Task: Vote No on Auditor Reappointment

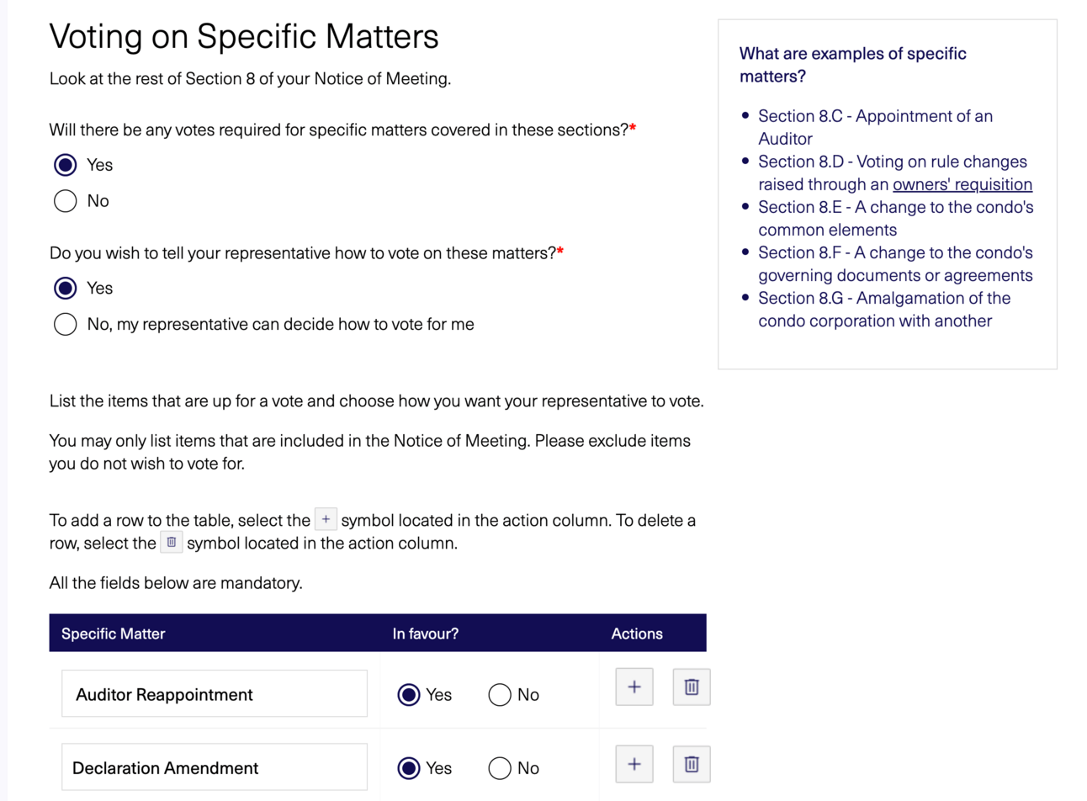Action: (500, 695)
